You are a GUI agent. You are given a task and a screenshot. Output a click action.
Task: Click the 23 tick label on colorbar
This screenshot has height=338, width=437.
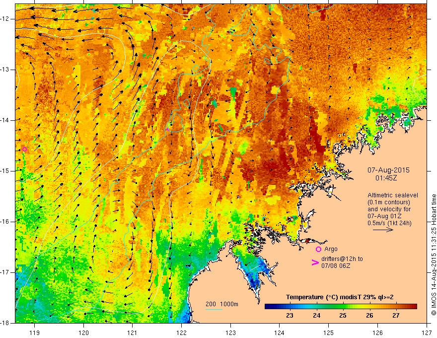coord(290,316)
